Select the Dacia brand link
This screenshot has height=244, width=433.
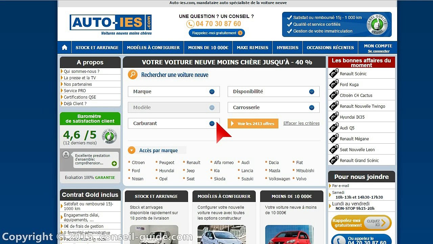coord(274,163)
